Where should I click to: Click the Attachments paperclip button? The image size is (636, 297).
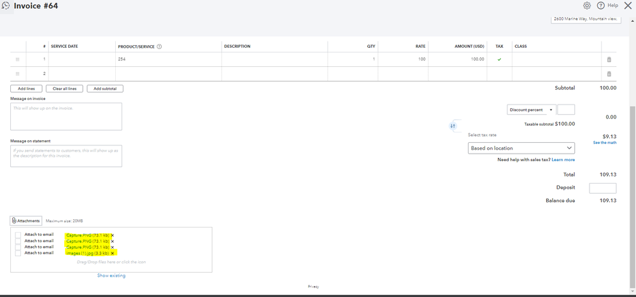[x=26, y=221]
